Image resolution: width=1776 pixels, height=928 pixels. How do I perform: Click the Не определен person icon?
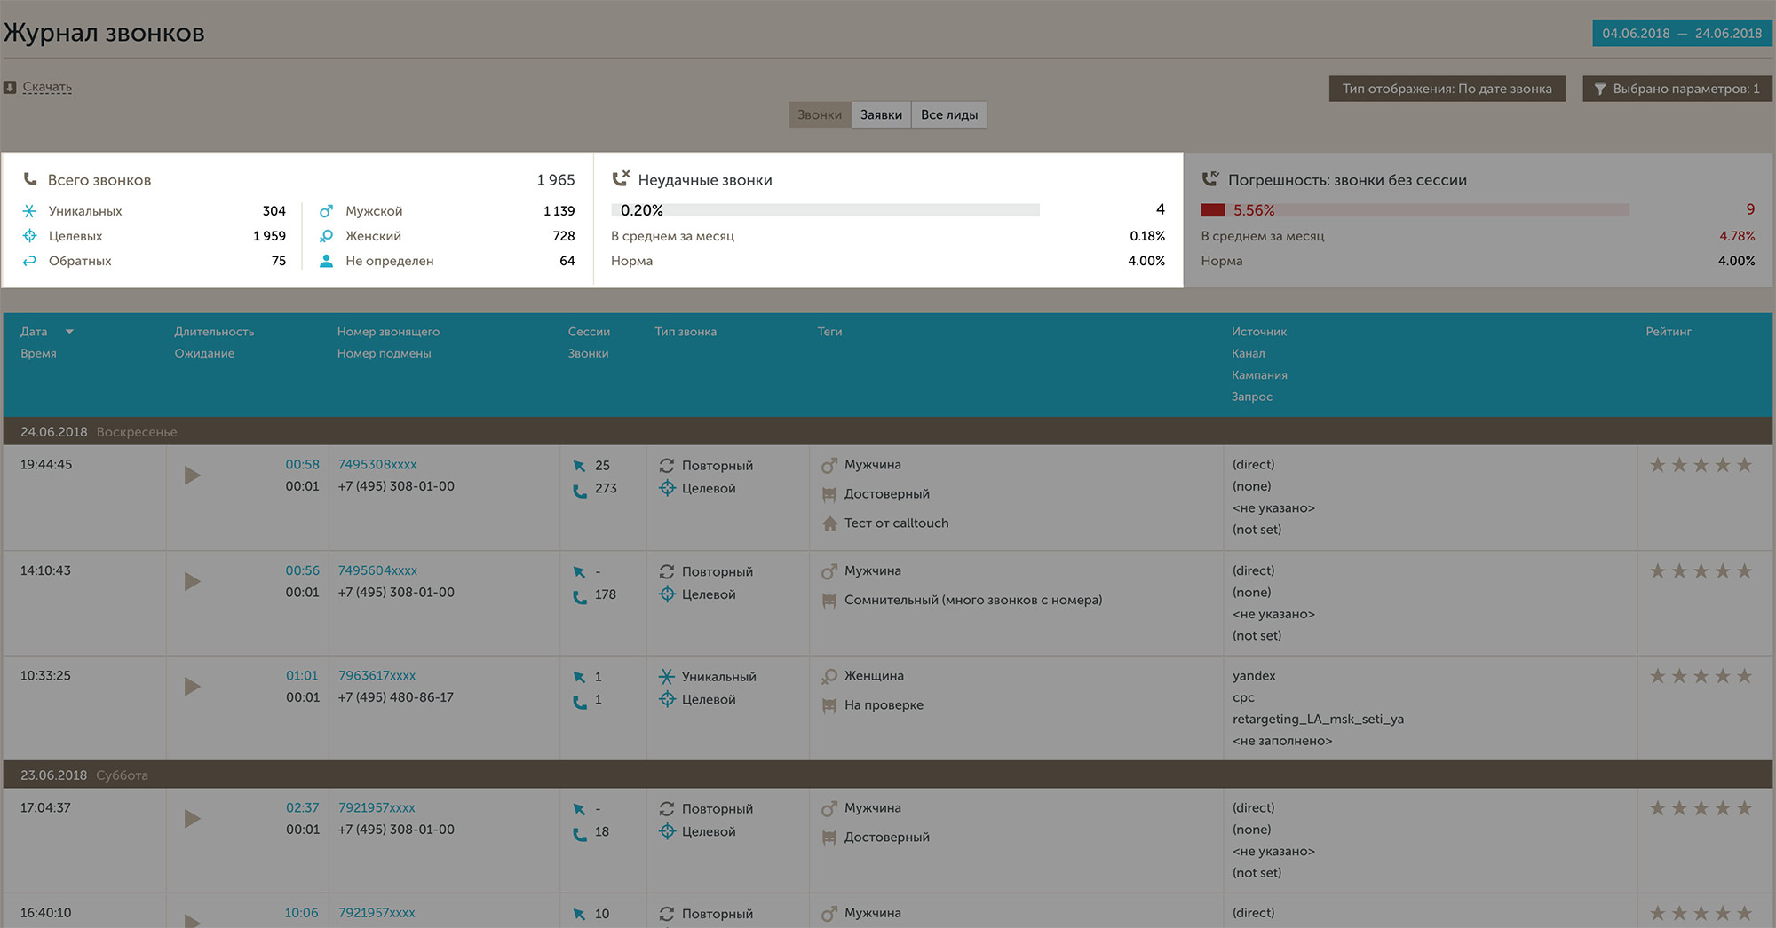pos(326,261)
